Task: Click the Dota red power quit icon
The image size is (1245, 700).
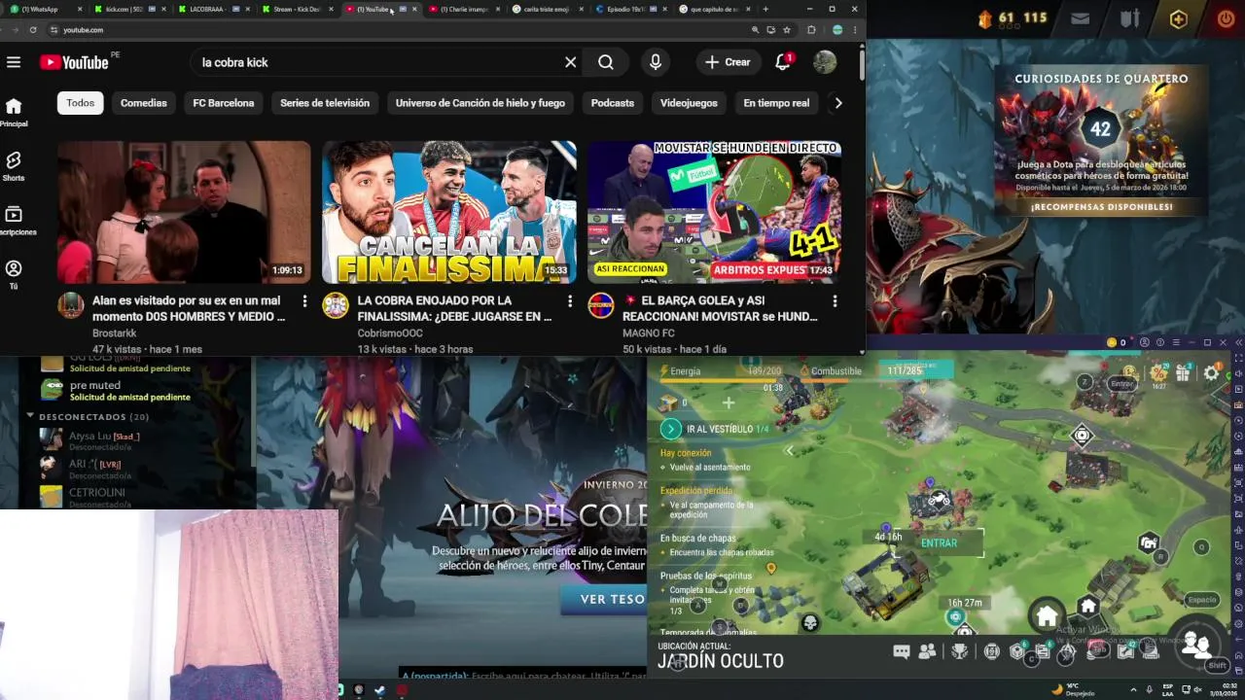Action: pyautogui.click(x=1226, y=17)
